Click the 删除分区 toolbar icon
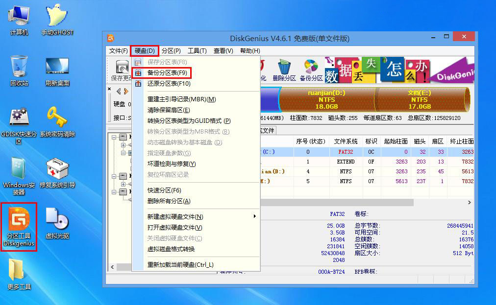 [x=284, y=70]
